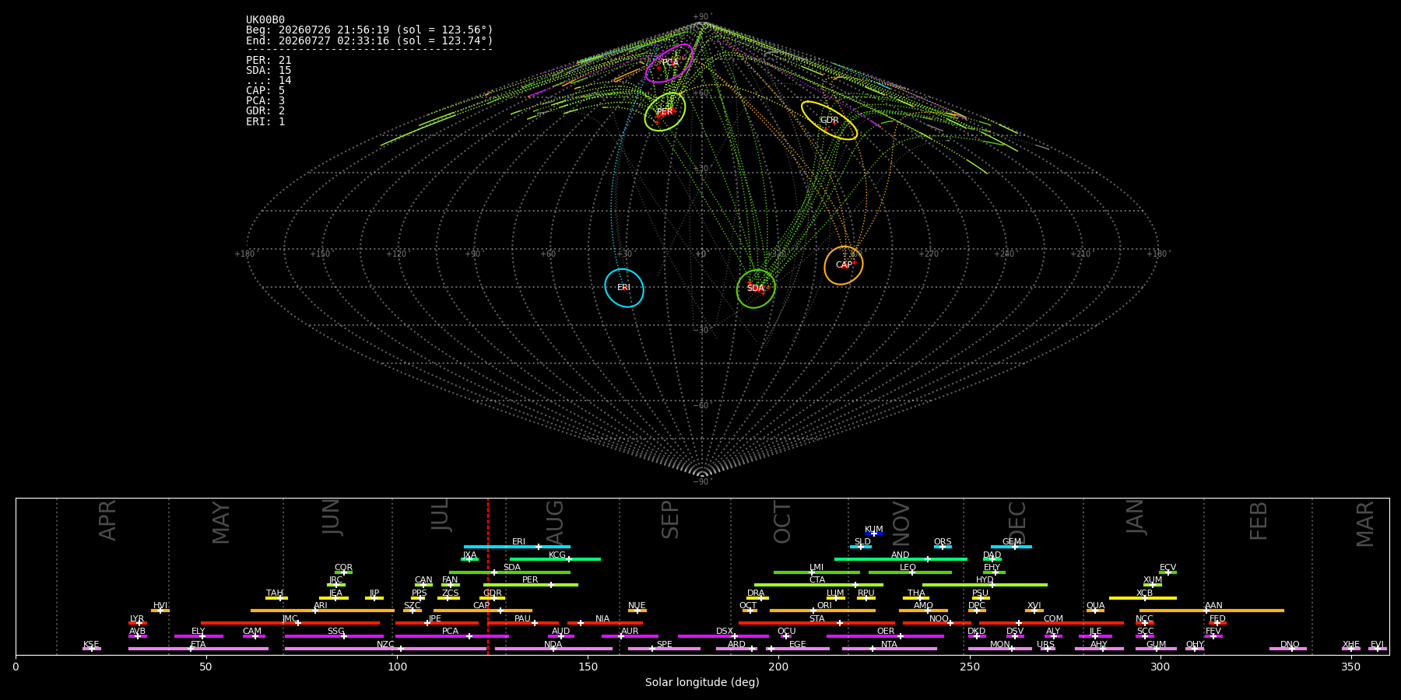Select the QUA shower marker
This screenshot has width=1401, height=700.
tap(1095, 611)
